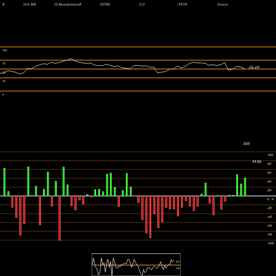Click the last green MR bar
This screenshot has width=276, height=276.
[x=245, y=187]
